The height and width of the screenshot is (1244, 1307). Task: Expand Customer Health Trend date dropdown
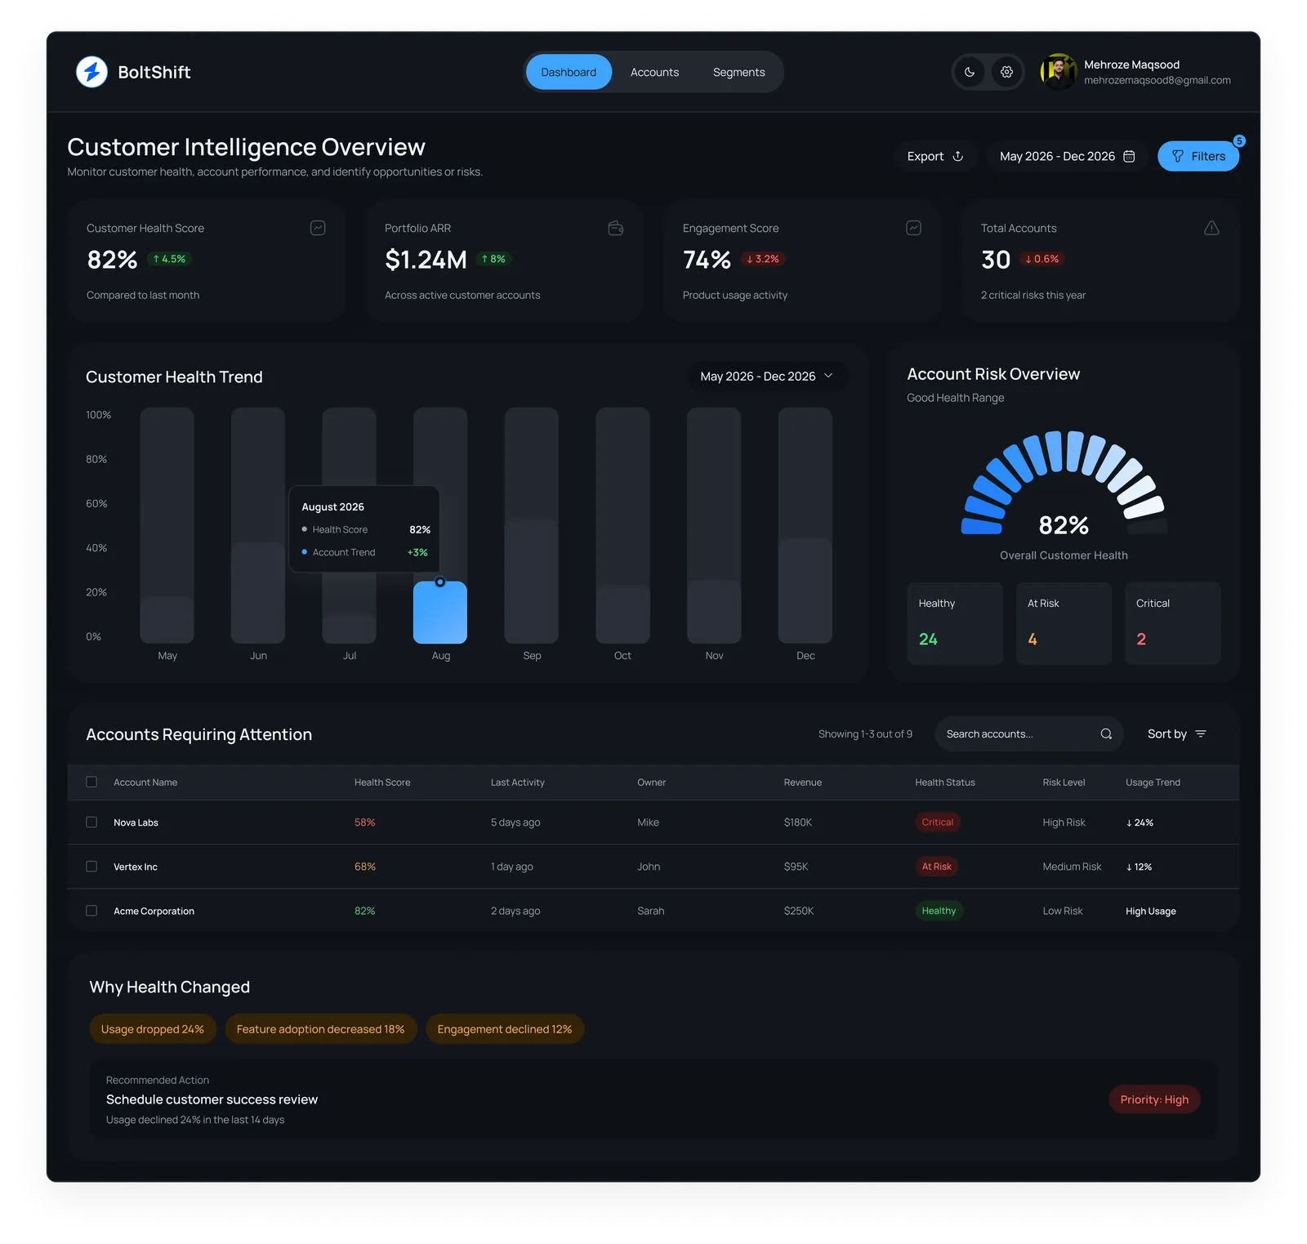[767, 376]
